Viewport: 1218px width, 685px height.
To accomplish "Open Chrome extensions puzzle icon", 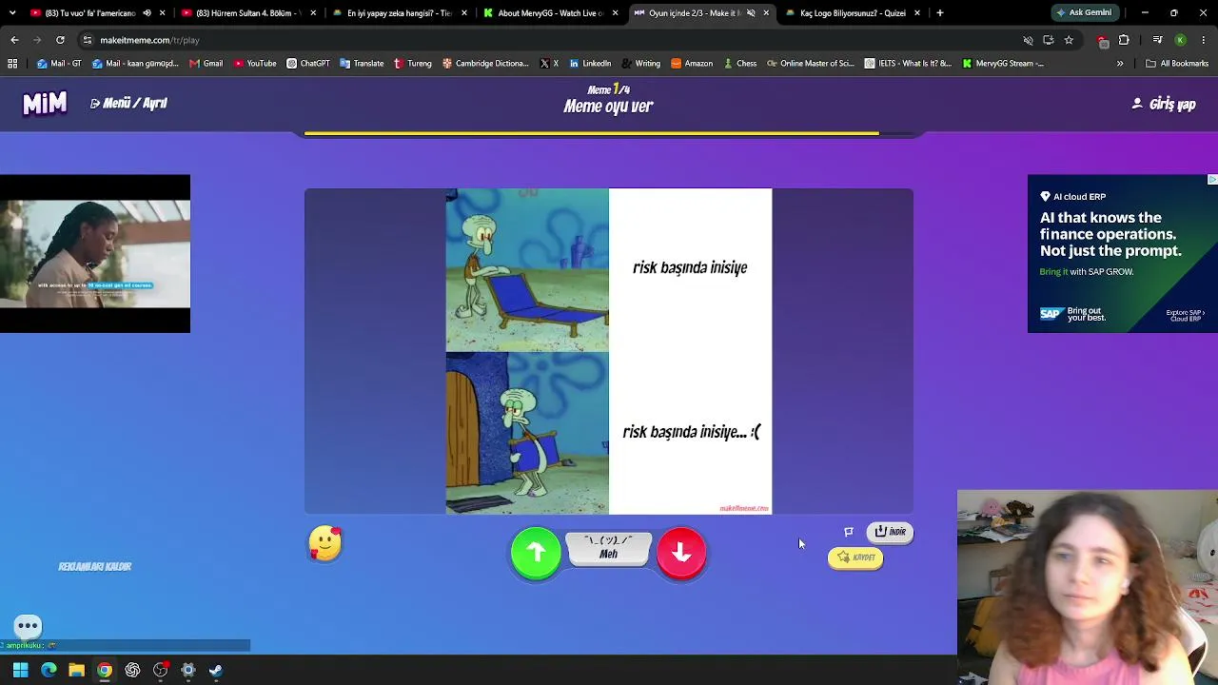I will click(x=1124, y=40).
